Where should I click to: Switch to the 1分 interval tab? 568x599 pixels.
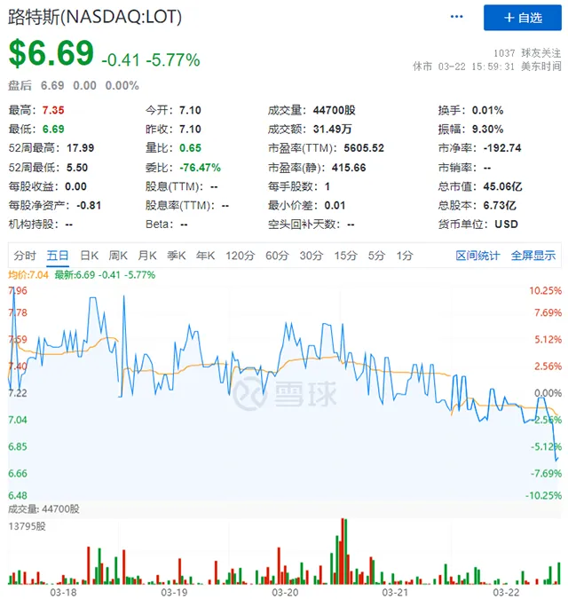click(x=405, y=256)
